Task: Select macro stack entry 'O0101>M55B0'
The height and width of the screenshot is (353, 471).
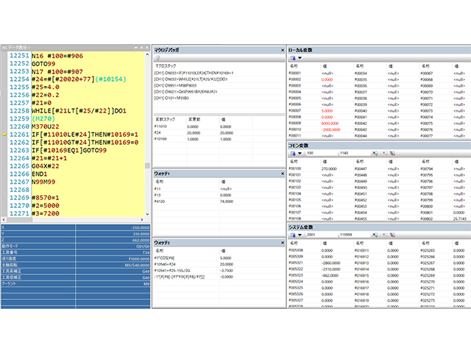Action: pyautogui.click(x=171, y=98)
